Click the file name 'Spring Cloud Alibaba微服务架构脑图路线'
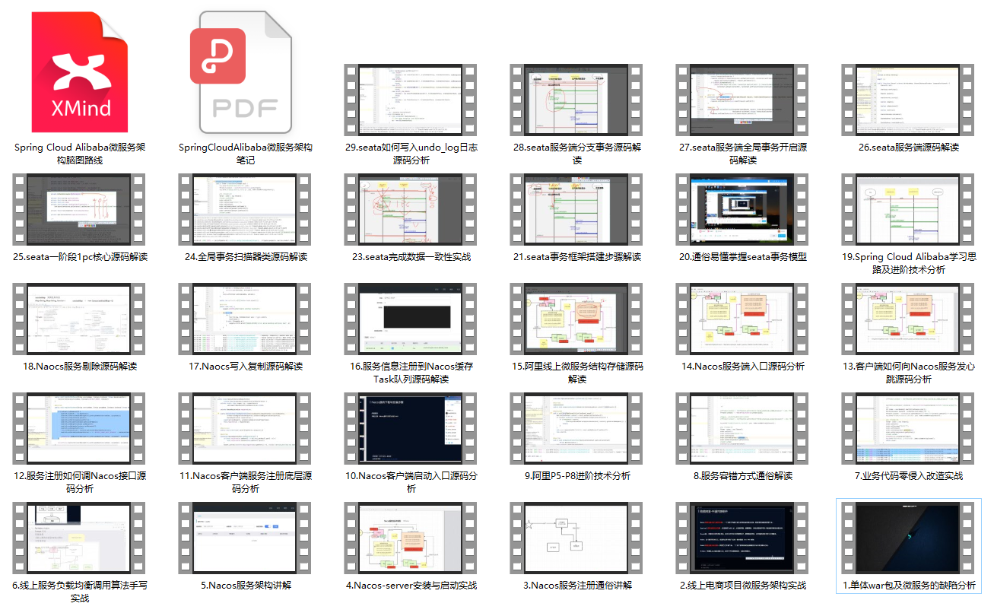 click(80, 154)
